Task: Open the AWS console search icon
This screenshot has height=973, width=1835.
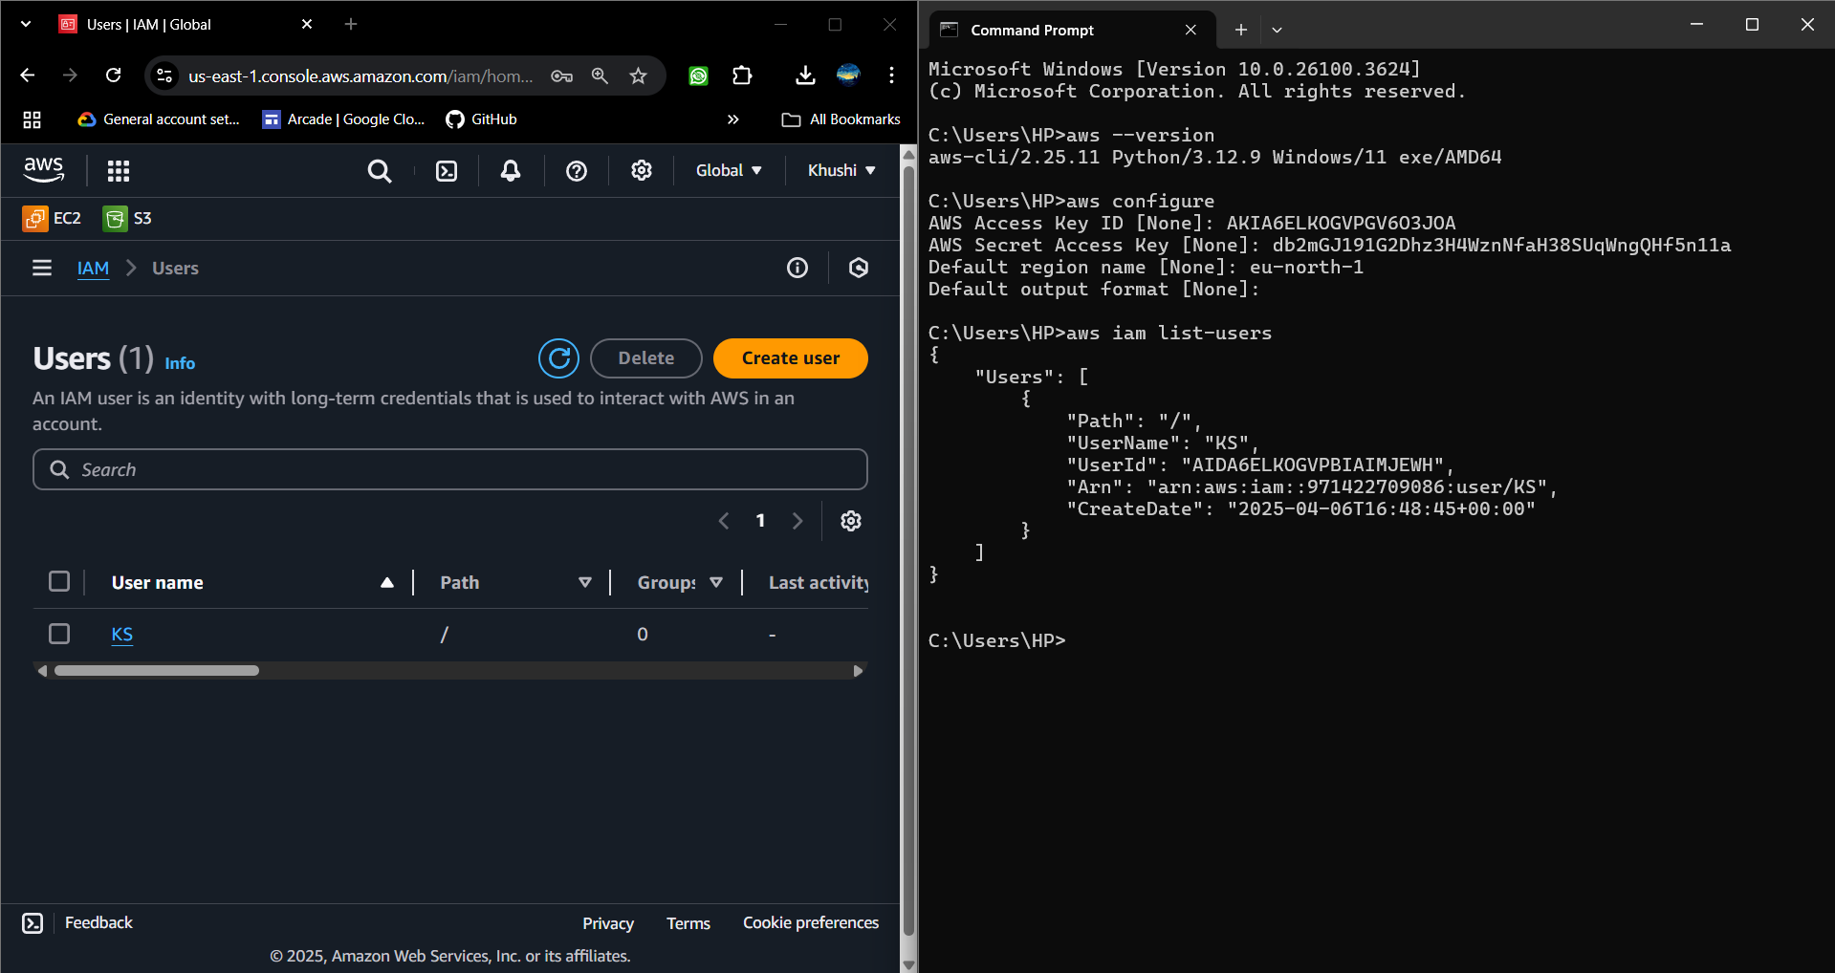Action: 380,171
